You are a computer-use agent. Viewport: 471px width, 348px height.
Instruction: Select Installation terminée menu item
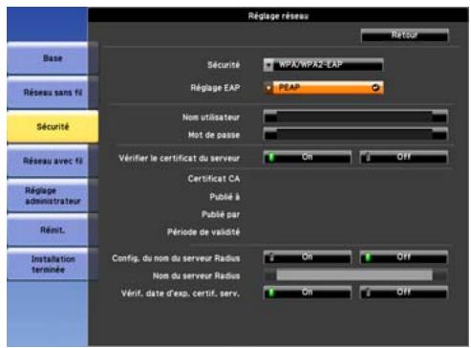point(53,264)
